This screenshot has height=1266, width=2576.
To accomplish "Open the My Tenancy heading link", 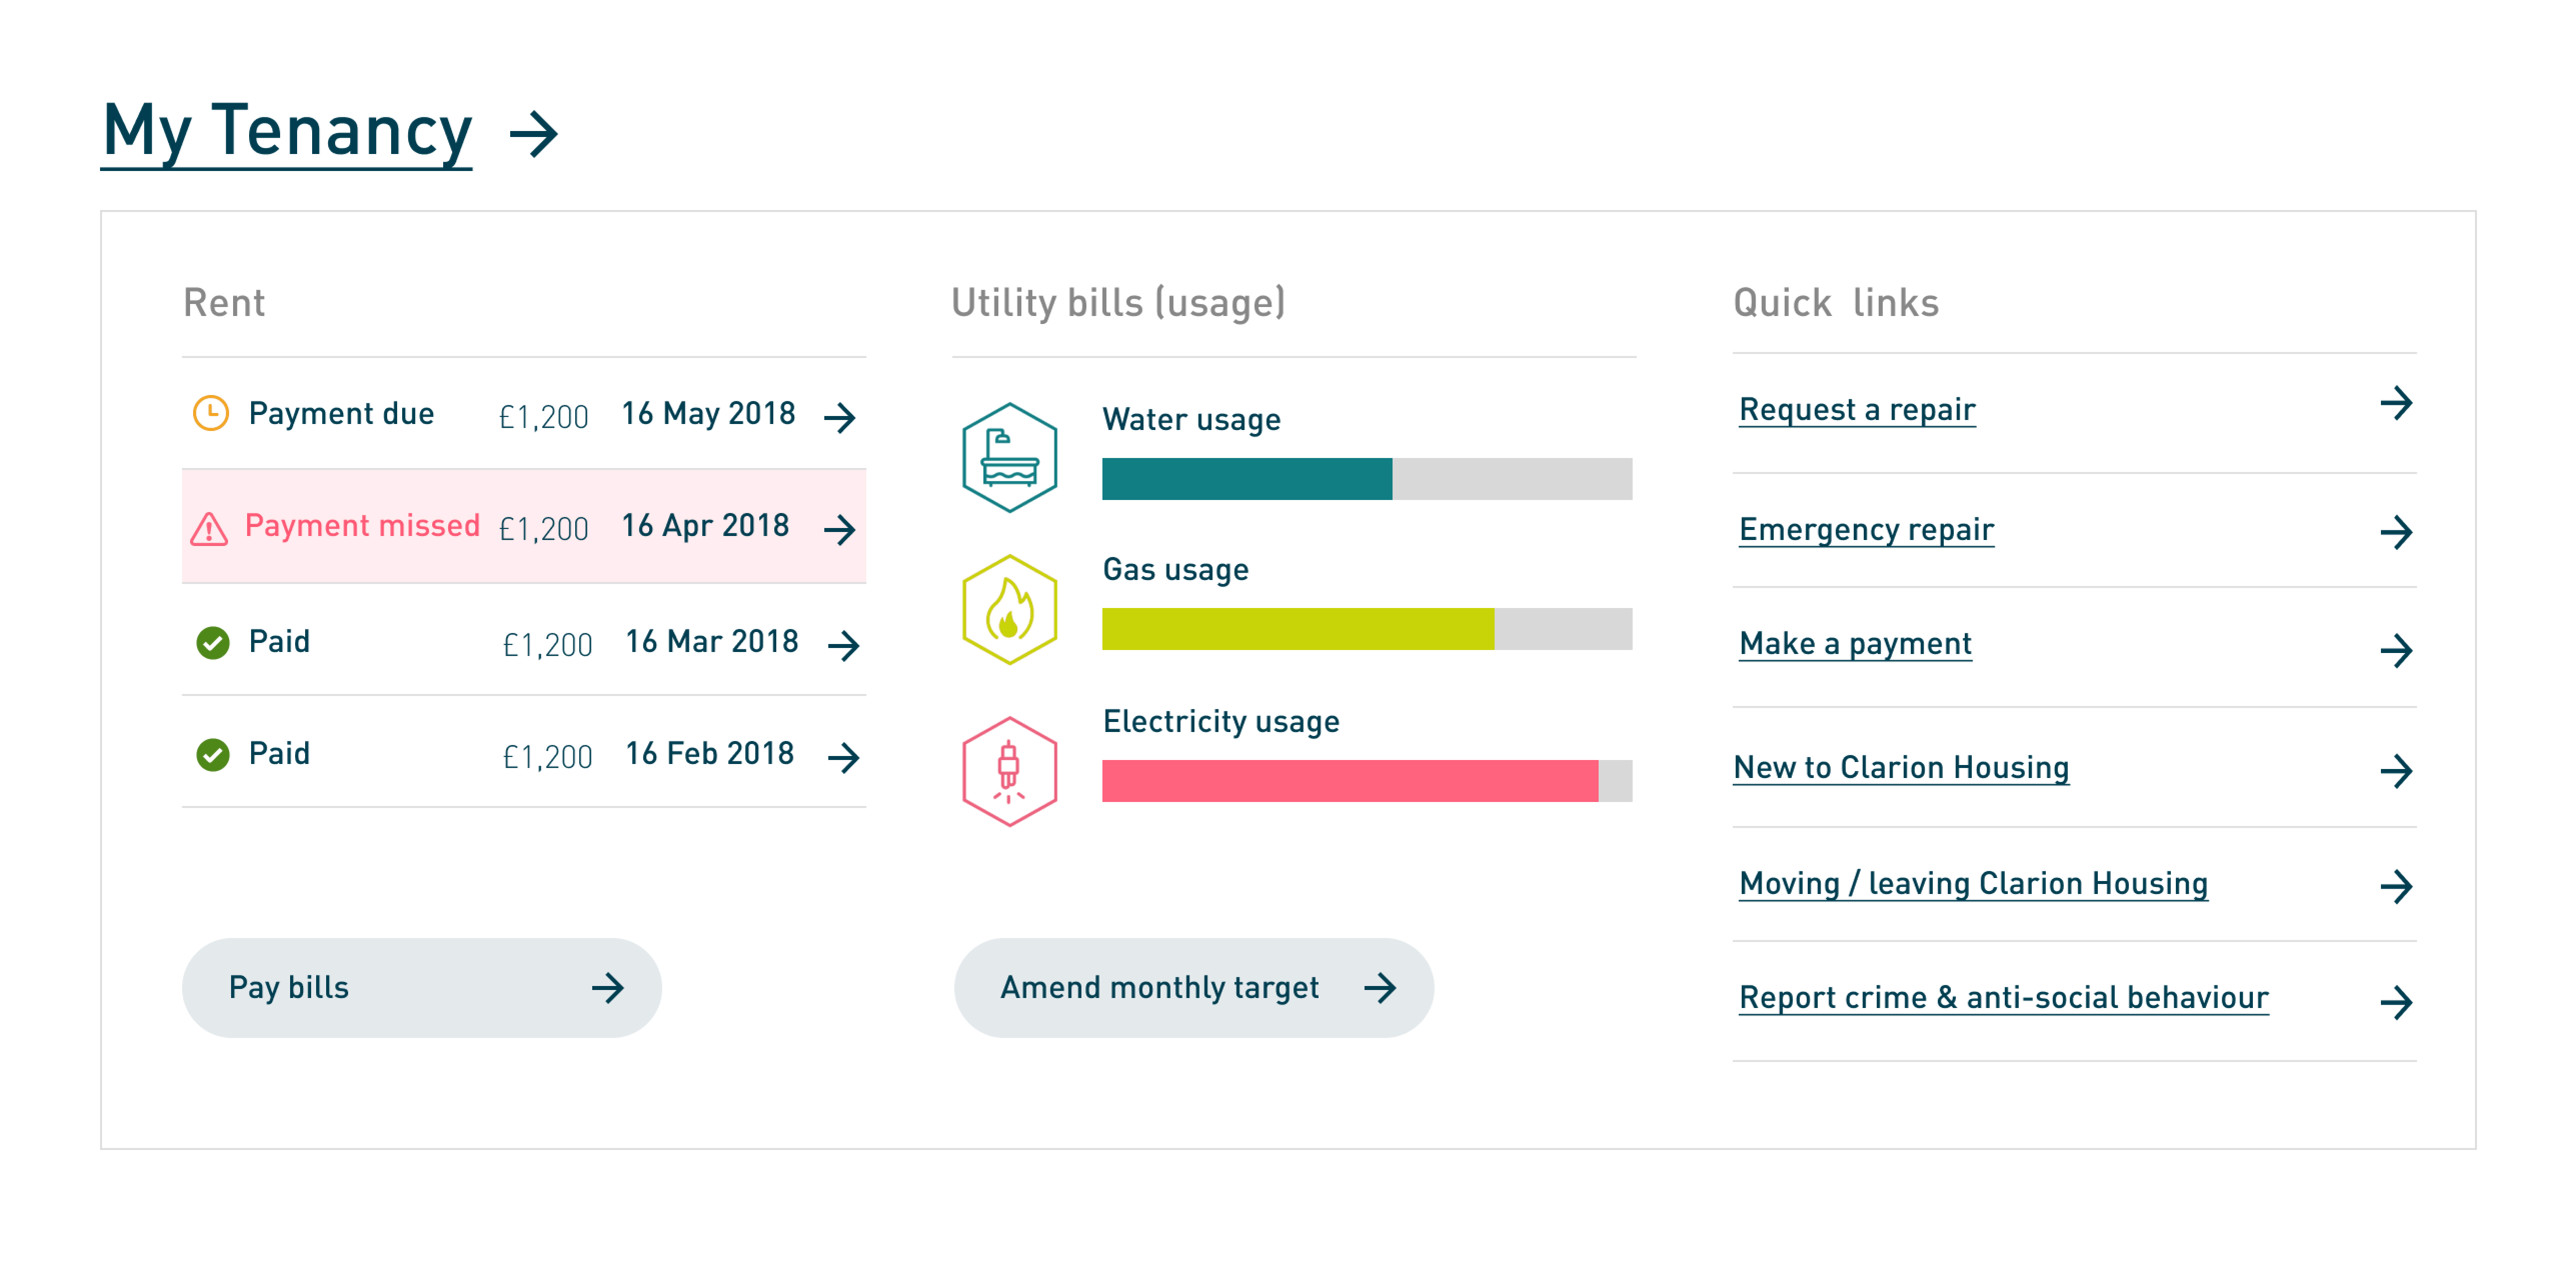I will point(287,131).
